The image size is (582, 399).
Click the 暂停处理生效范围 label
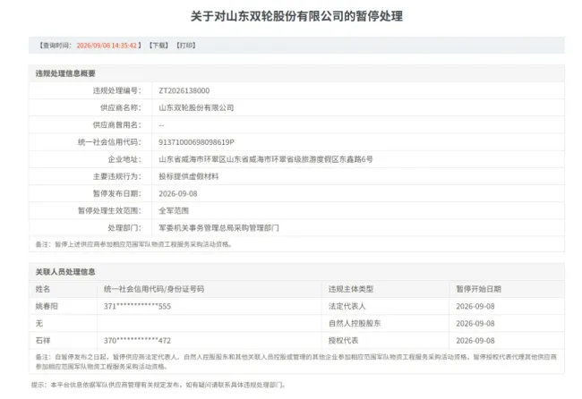point(109,210)
